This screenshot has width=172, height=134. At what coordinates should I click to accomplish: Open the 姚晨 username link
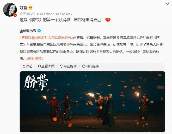23,8
